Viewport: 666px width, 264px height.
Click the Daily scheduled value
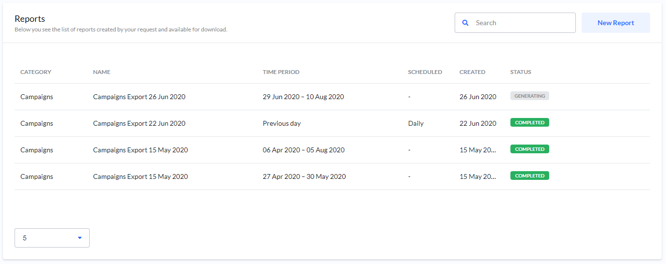pos(416,123)
